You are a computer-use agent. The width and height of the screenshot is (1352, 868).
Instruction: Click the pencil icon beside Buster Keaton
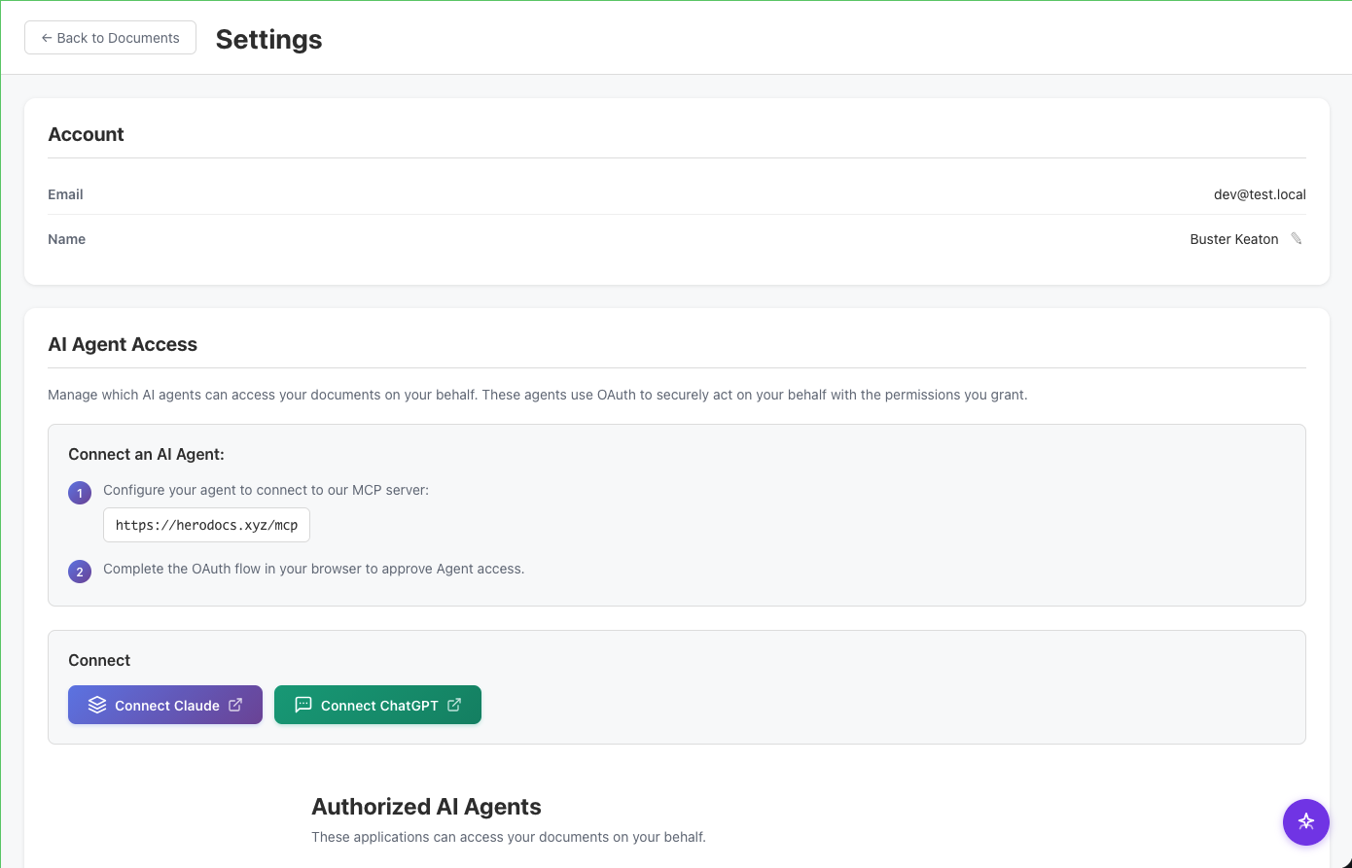[x=1296, y=238]
